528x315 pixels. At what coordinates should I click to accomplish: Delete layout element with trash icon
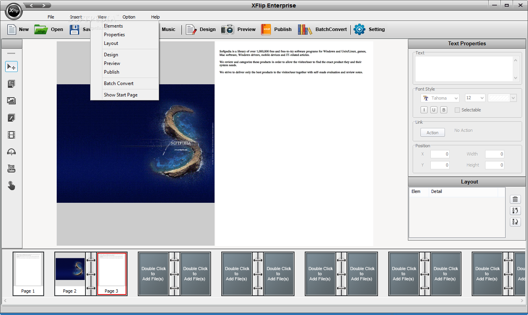pyautogui.click(x=515, y=199)
